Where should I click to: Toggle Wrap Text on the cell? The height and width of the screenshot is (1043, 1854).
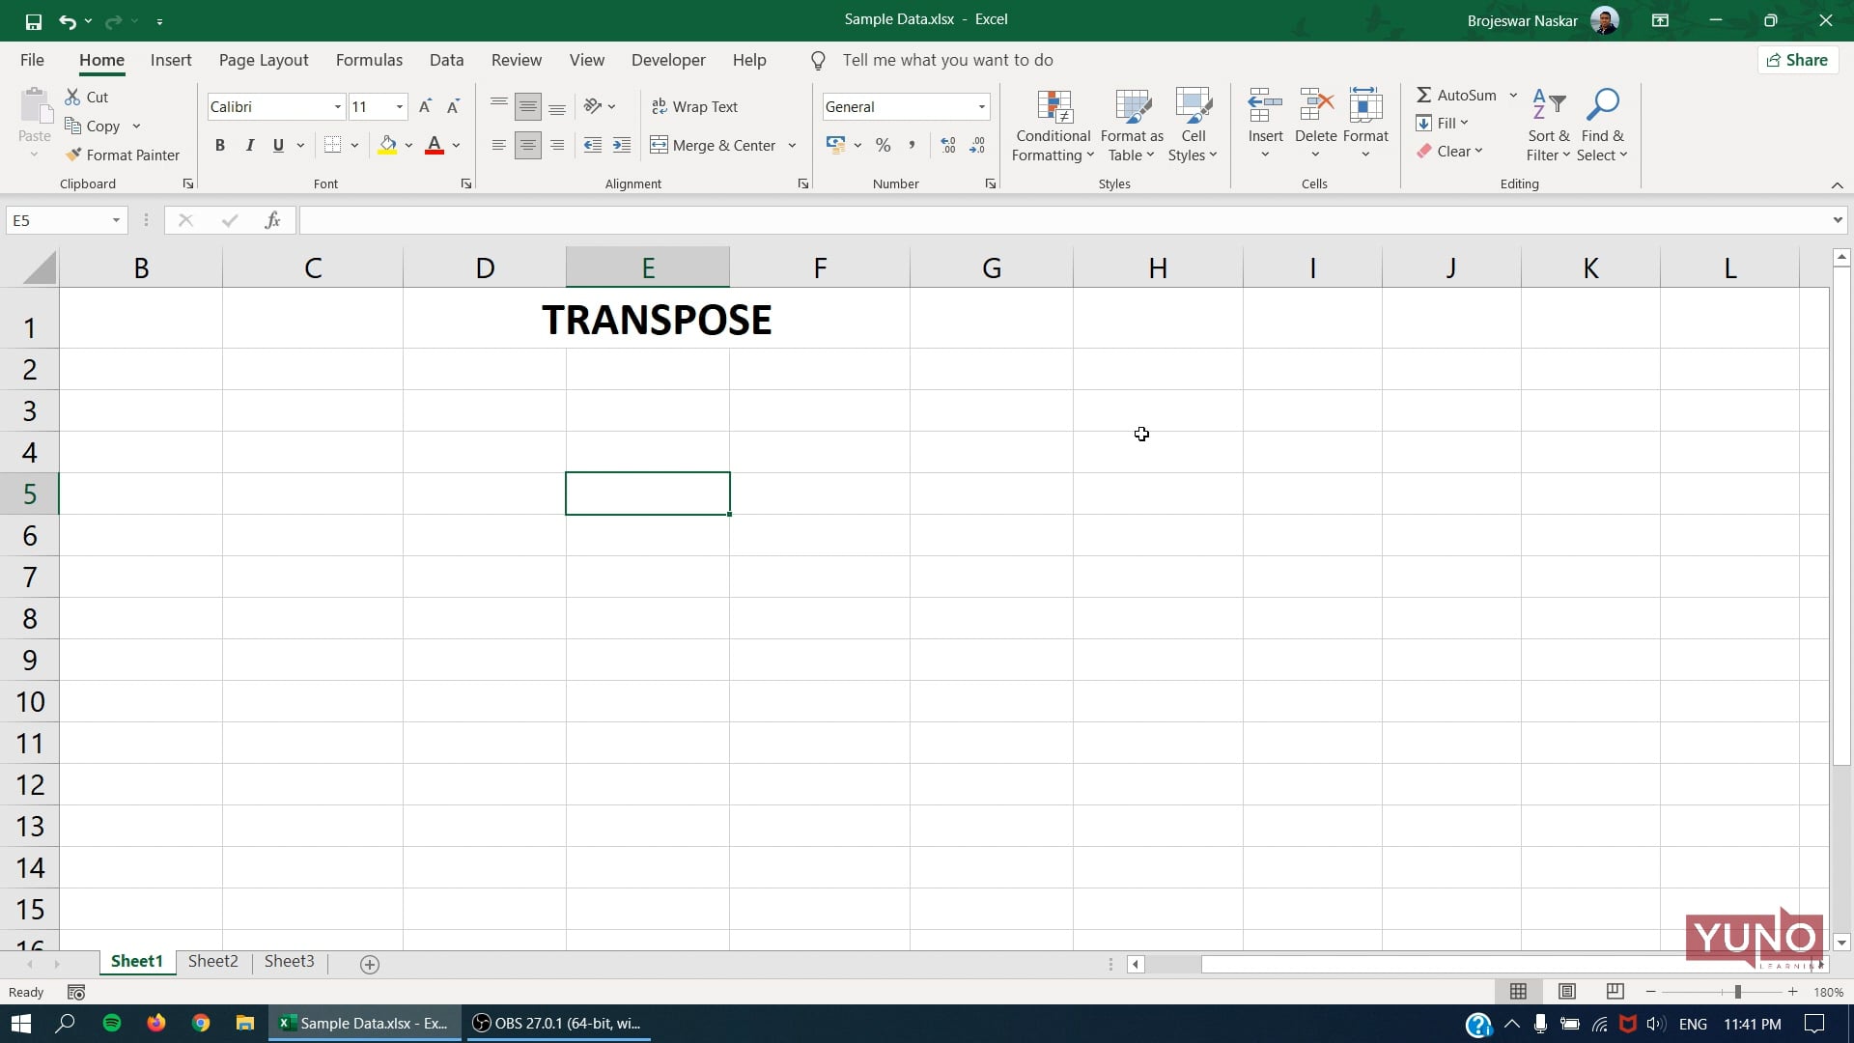pos(694,106)
